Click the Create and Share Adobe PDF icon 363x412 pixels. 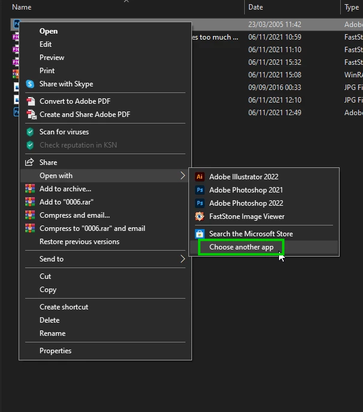pyautogui.click(x=31, y=115)
